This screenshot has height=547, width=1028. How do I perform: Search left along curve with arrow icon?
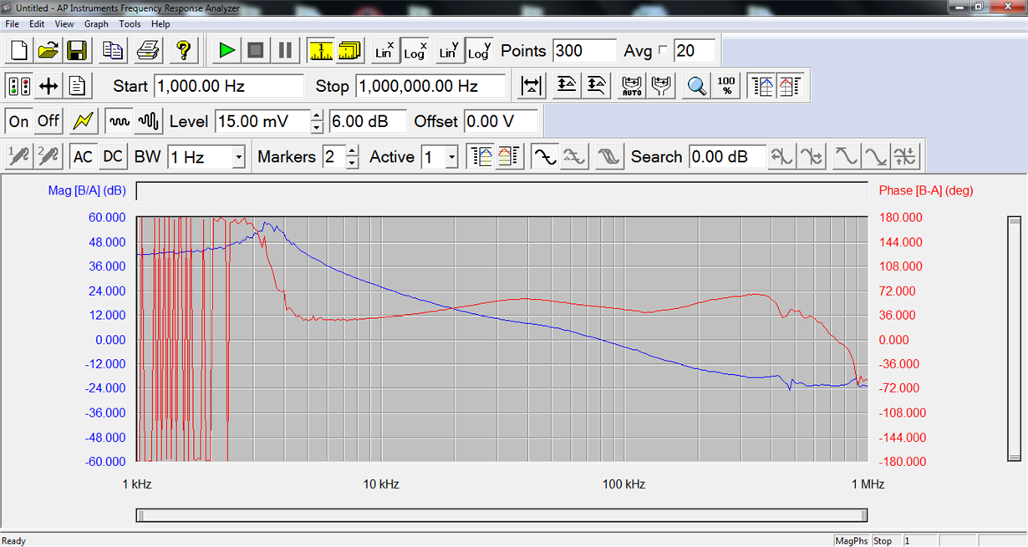click(x=781, y=156)
